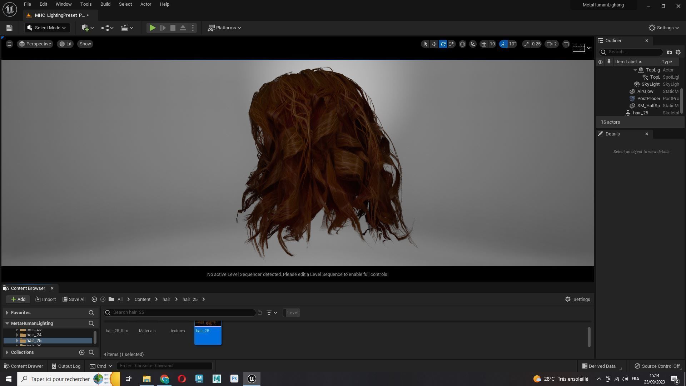Open the File menu
This screenshot has height=386, width=686.
pos(27,4)
